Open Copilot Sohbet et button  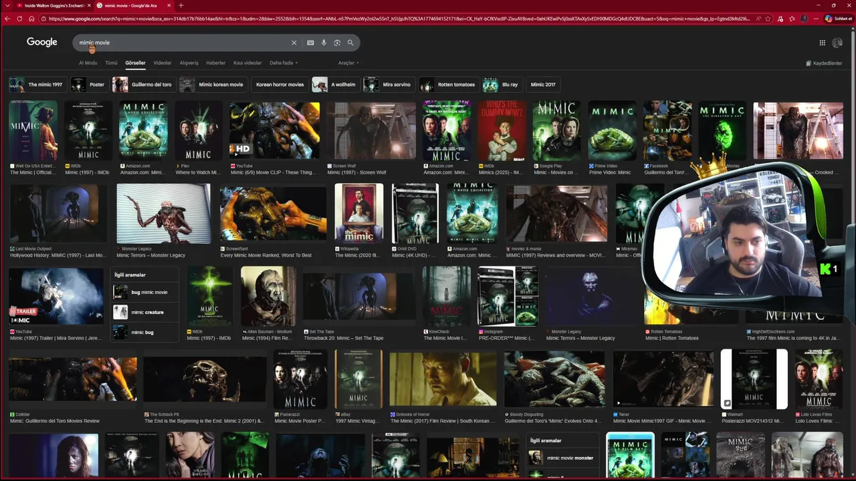tap(839, 19)
